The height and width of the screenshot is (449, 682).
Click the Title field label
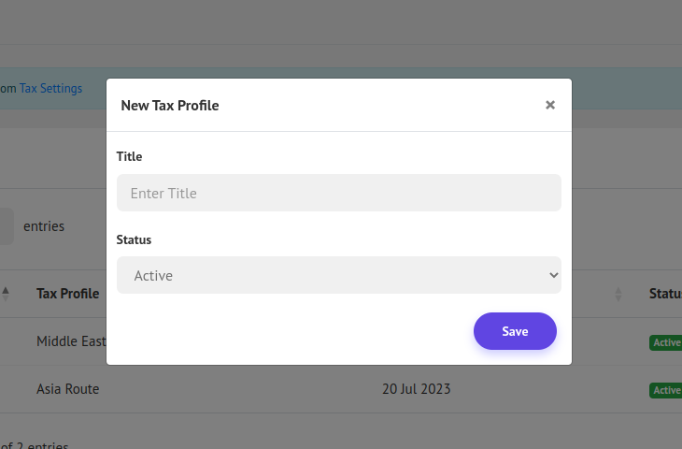click(129, 156)
